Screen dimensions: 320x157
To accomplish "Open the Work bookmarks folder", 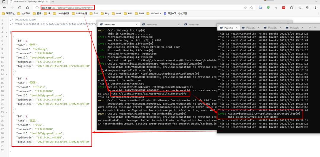I will pos(116,13).
